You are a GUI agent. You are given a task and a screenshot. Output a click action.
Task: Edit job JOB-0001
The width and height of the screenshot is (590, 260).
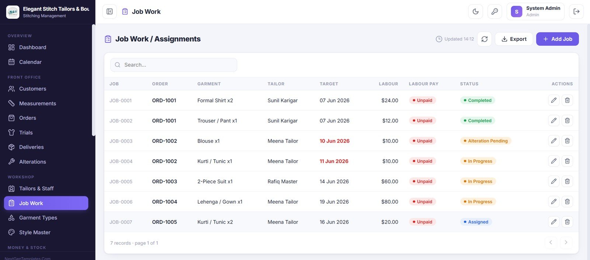[554, 100]
